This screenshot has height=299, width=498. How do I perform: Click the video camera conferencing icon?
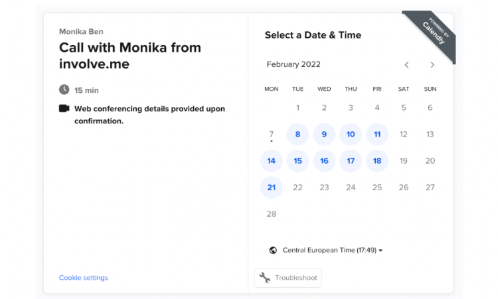64,109
